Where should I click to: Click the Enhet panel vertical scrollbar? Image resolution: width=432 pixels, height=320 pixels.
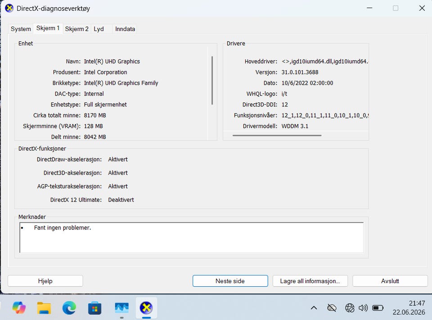click(212, 80)
